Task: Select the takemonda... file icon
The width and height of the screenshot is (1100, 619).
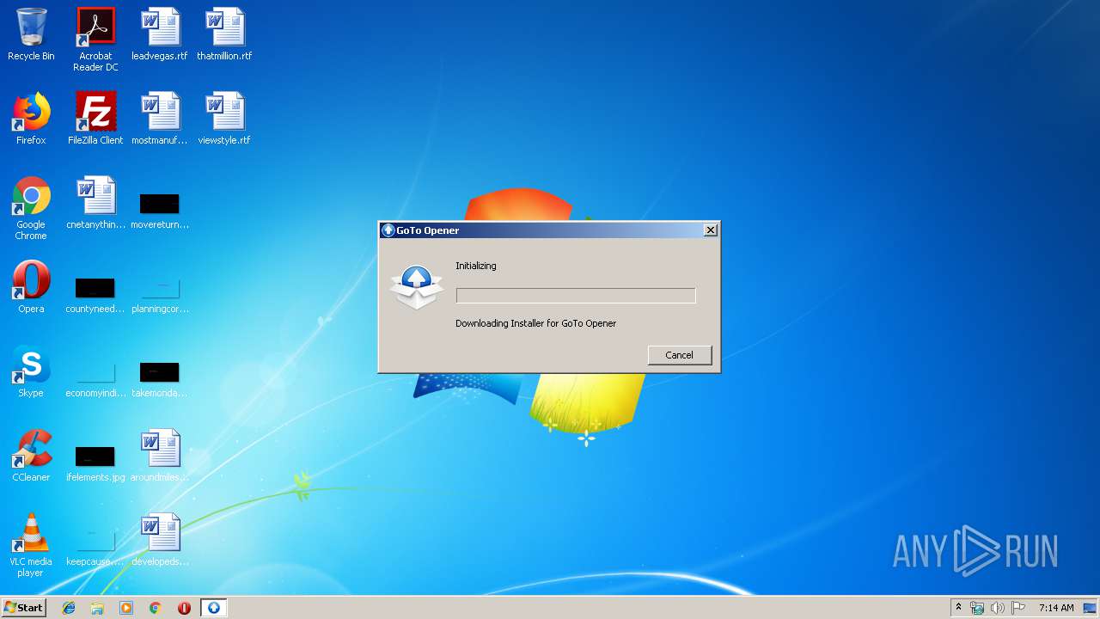Action: click(x=160, y=379)
